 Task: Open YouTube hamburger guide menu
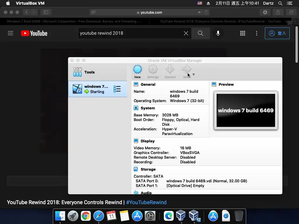coord(11,33)
